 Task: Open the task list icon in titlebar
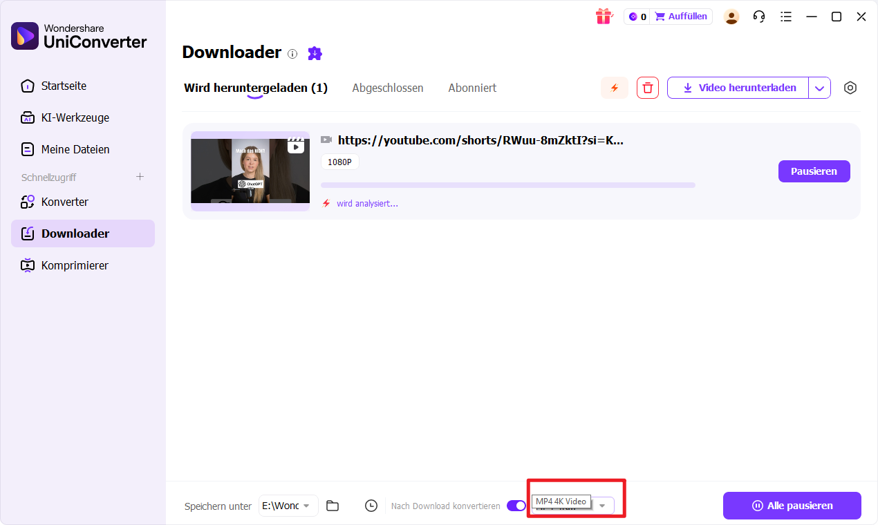[785, 16]
